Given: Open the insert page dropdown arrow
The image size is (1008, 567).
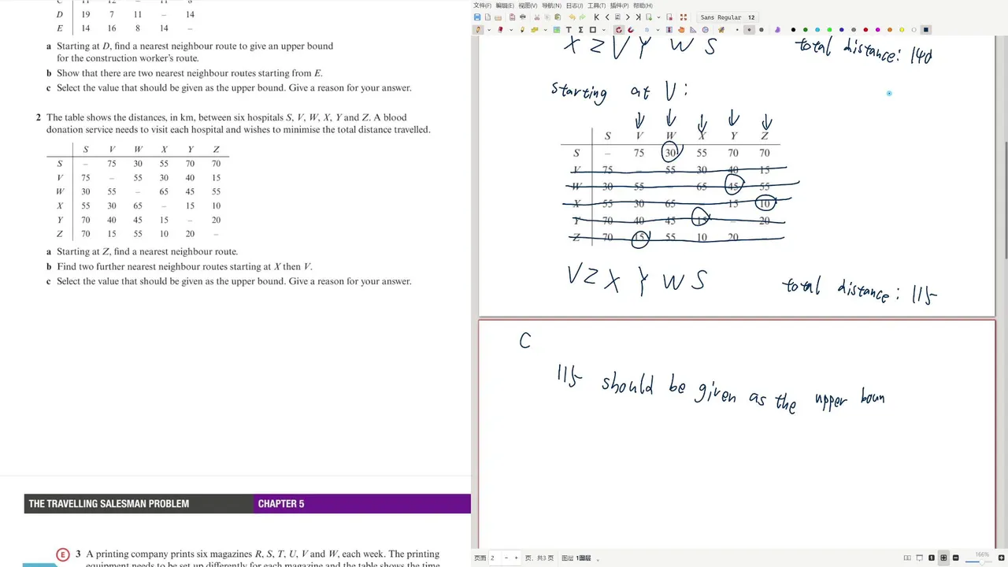Looking at the screenshot, I should click(x=658, y=17).
